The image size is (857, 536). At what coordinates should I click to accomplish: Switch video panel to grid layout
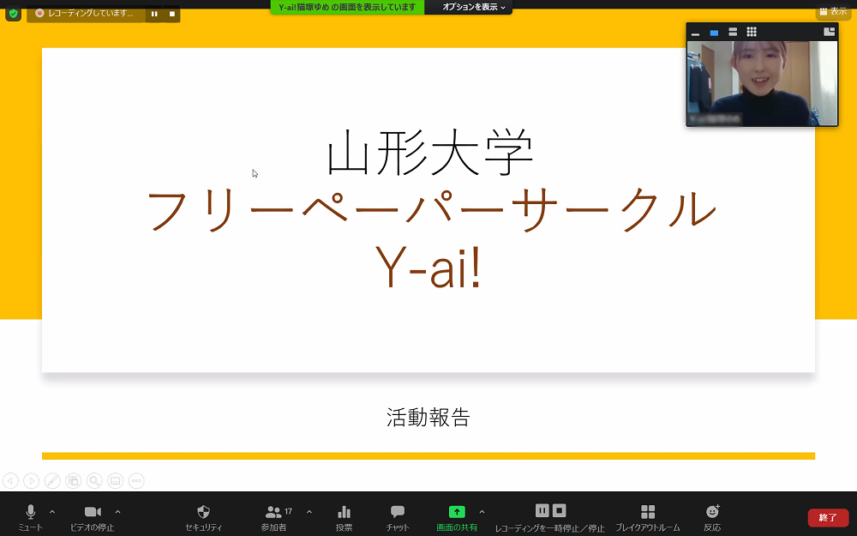pos(752,33)
